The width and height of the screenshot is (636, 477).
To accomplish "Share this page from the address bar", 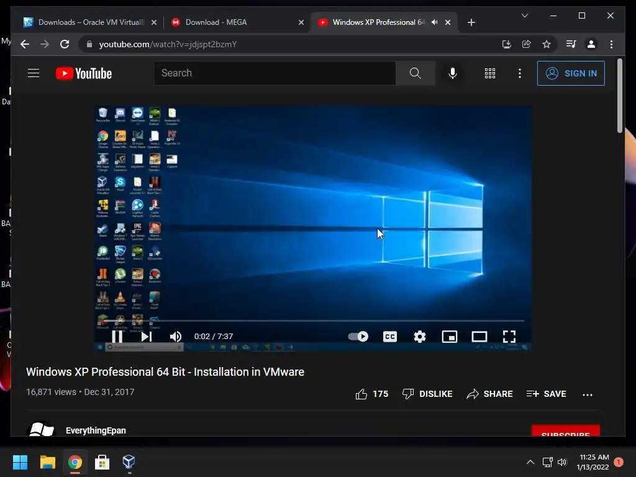I will tap(527, 44).
